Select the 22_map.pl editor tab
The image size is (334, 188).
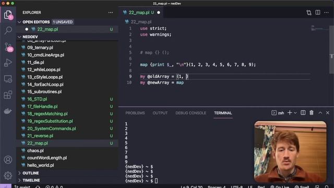[x=141, y=13]
